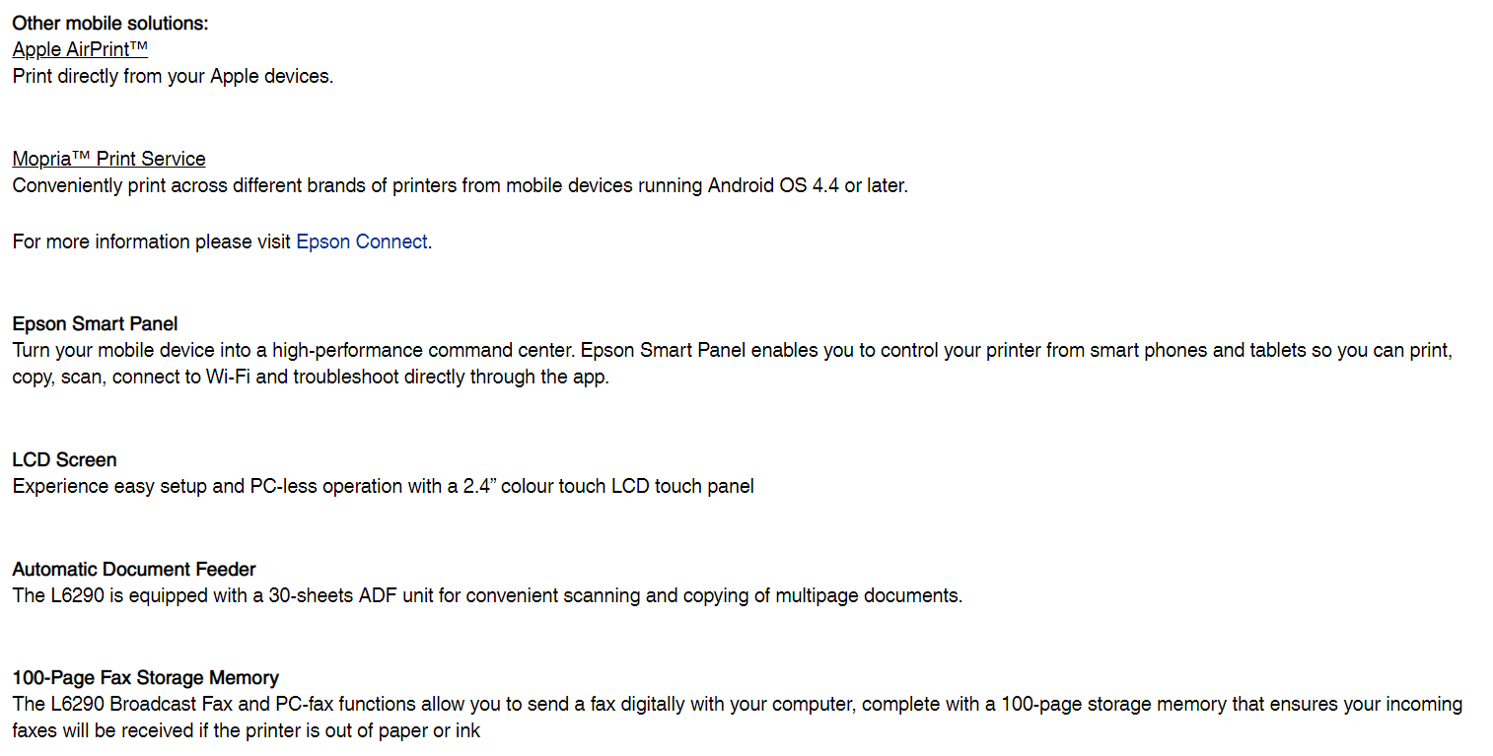Viewport: 1493px width, 756px height.
Task: Click the "For more information please visit" text
Action: [152, 241]
